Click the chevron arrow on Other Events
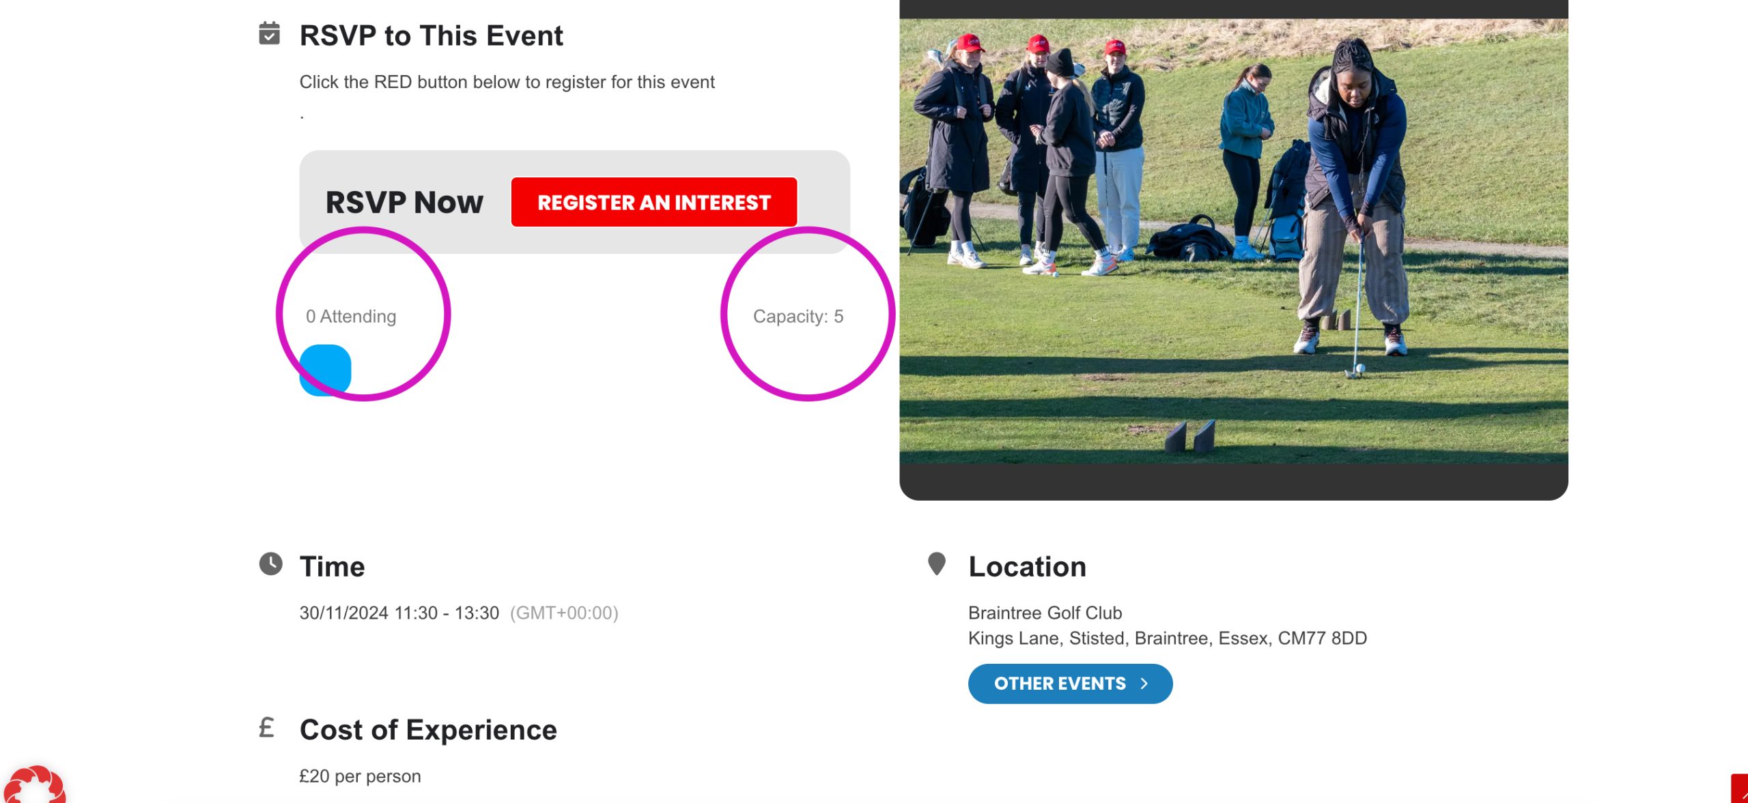Viewport: 1748px width, 803px height. pyautogui.click(x=1144, y=684)
